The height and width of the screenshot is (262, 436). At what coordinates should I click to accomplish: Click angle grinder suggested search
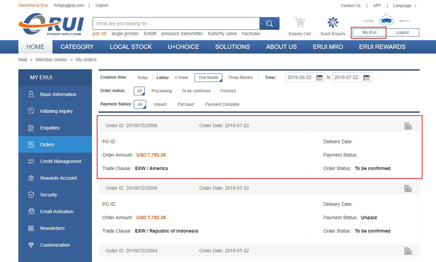coord(125,34)
